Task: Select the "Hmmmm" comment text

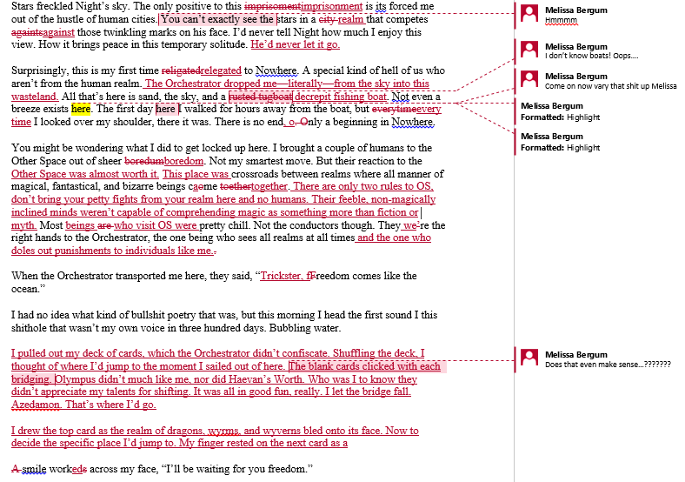Action: tap(559, 22)
